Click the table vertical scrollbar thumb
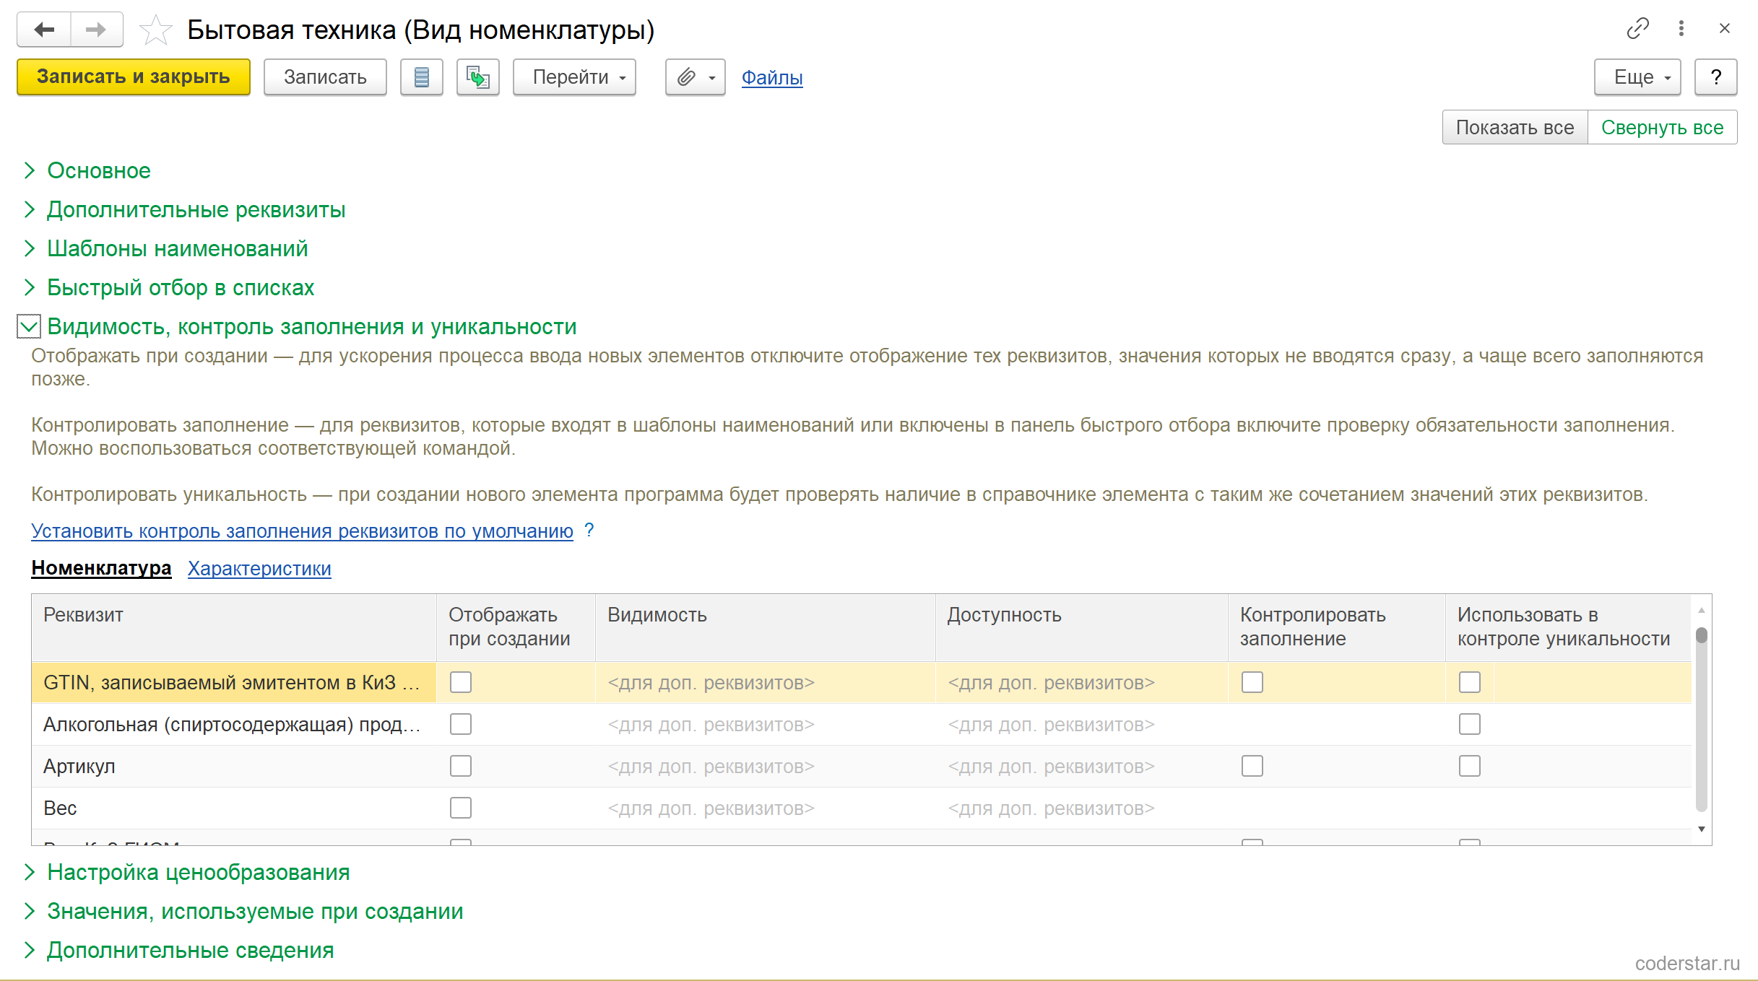1758x981 pixels. click(x=1702, y=635)
